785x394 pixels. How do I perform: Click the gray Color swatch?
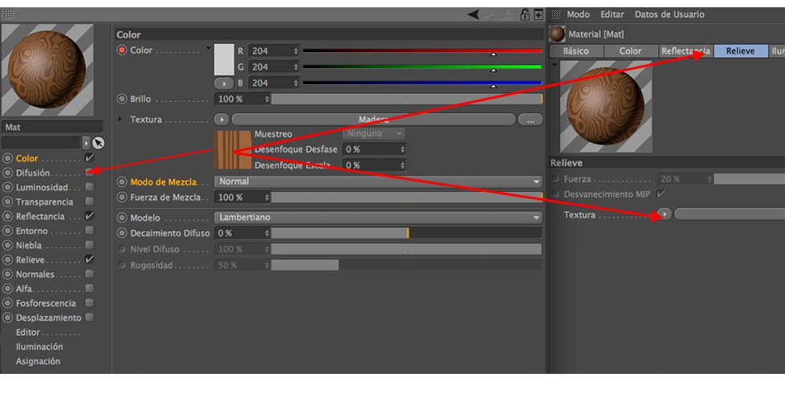pos(224,59)
